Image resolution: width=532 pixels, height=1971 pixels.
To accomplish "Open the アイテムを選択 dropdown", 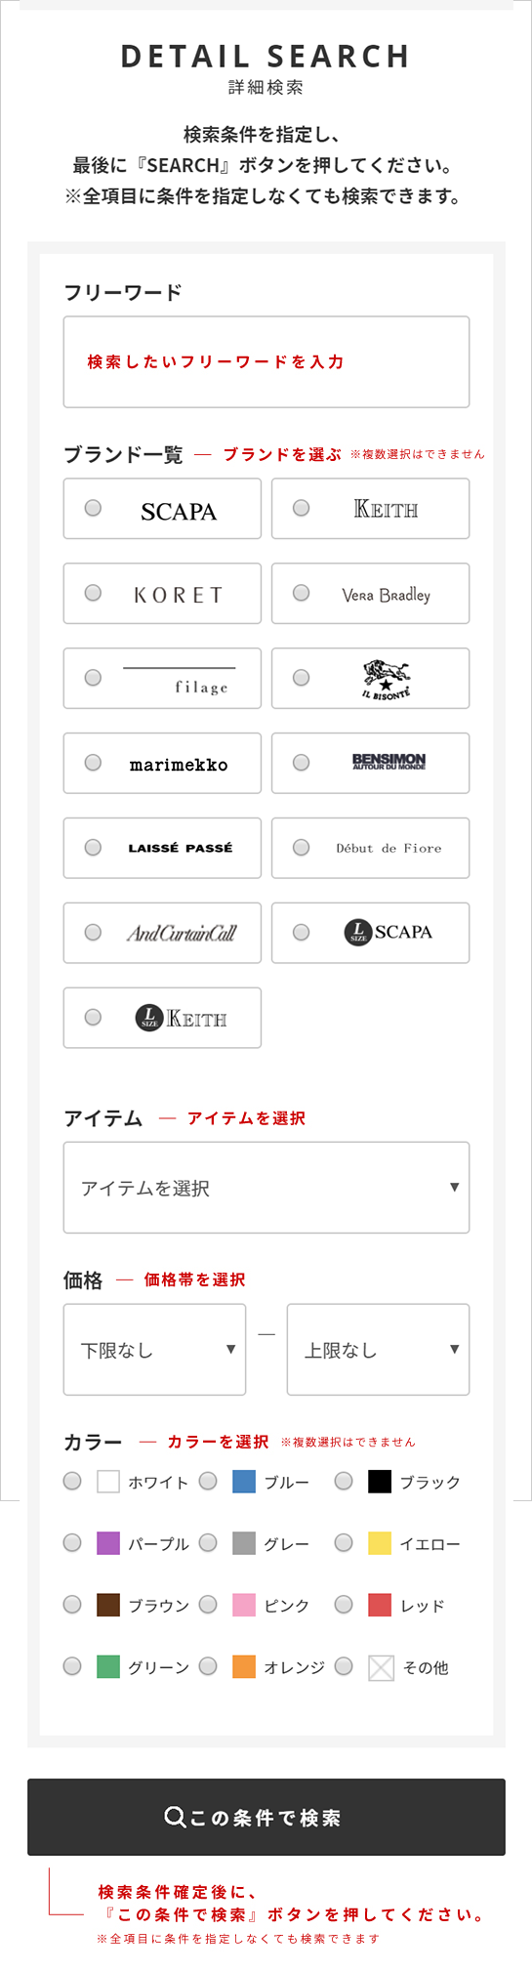I will pos(266,1188).
